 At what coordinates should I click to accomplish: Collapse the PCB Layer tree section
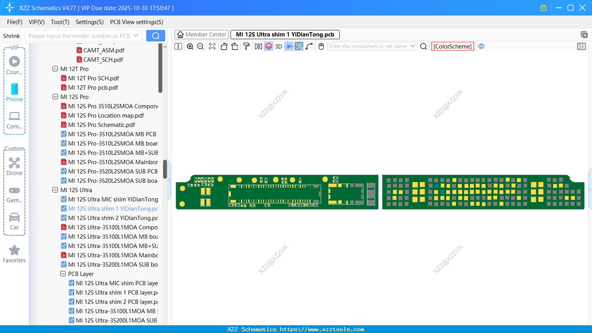(x=63, y=274)
